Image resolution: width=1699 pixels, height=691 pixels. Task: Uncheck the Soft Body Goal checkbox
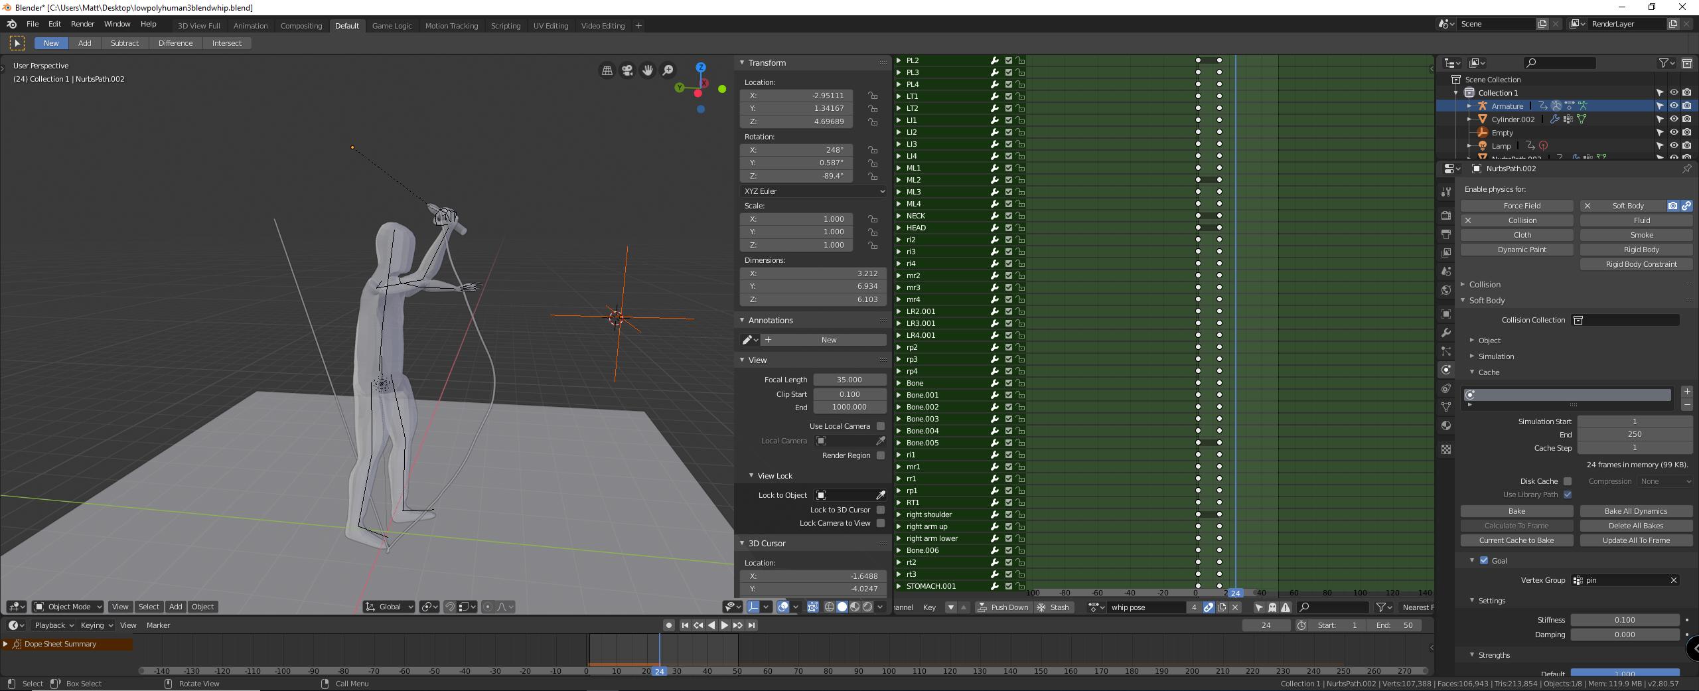tap(1484, 560)
